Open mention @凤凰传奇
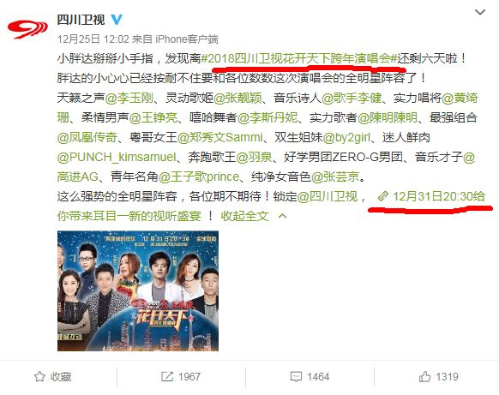 [87, 137]
